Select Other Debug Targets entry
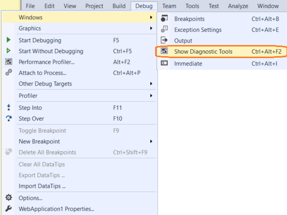 (79, 84)
